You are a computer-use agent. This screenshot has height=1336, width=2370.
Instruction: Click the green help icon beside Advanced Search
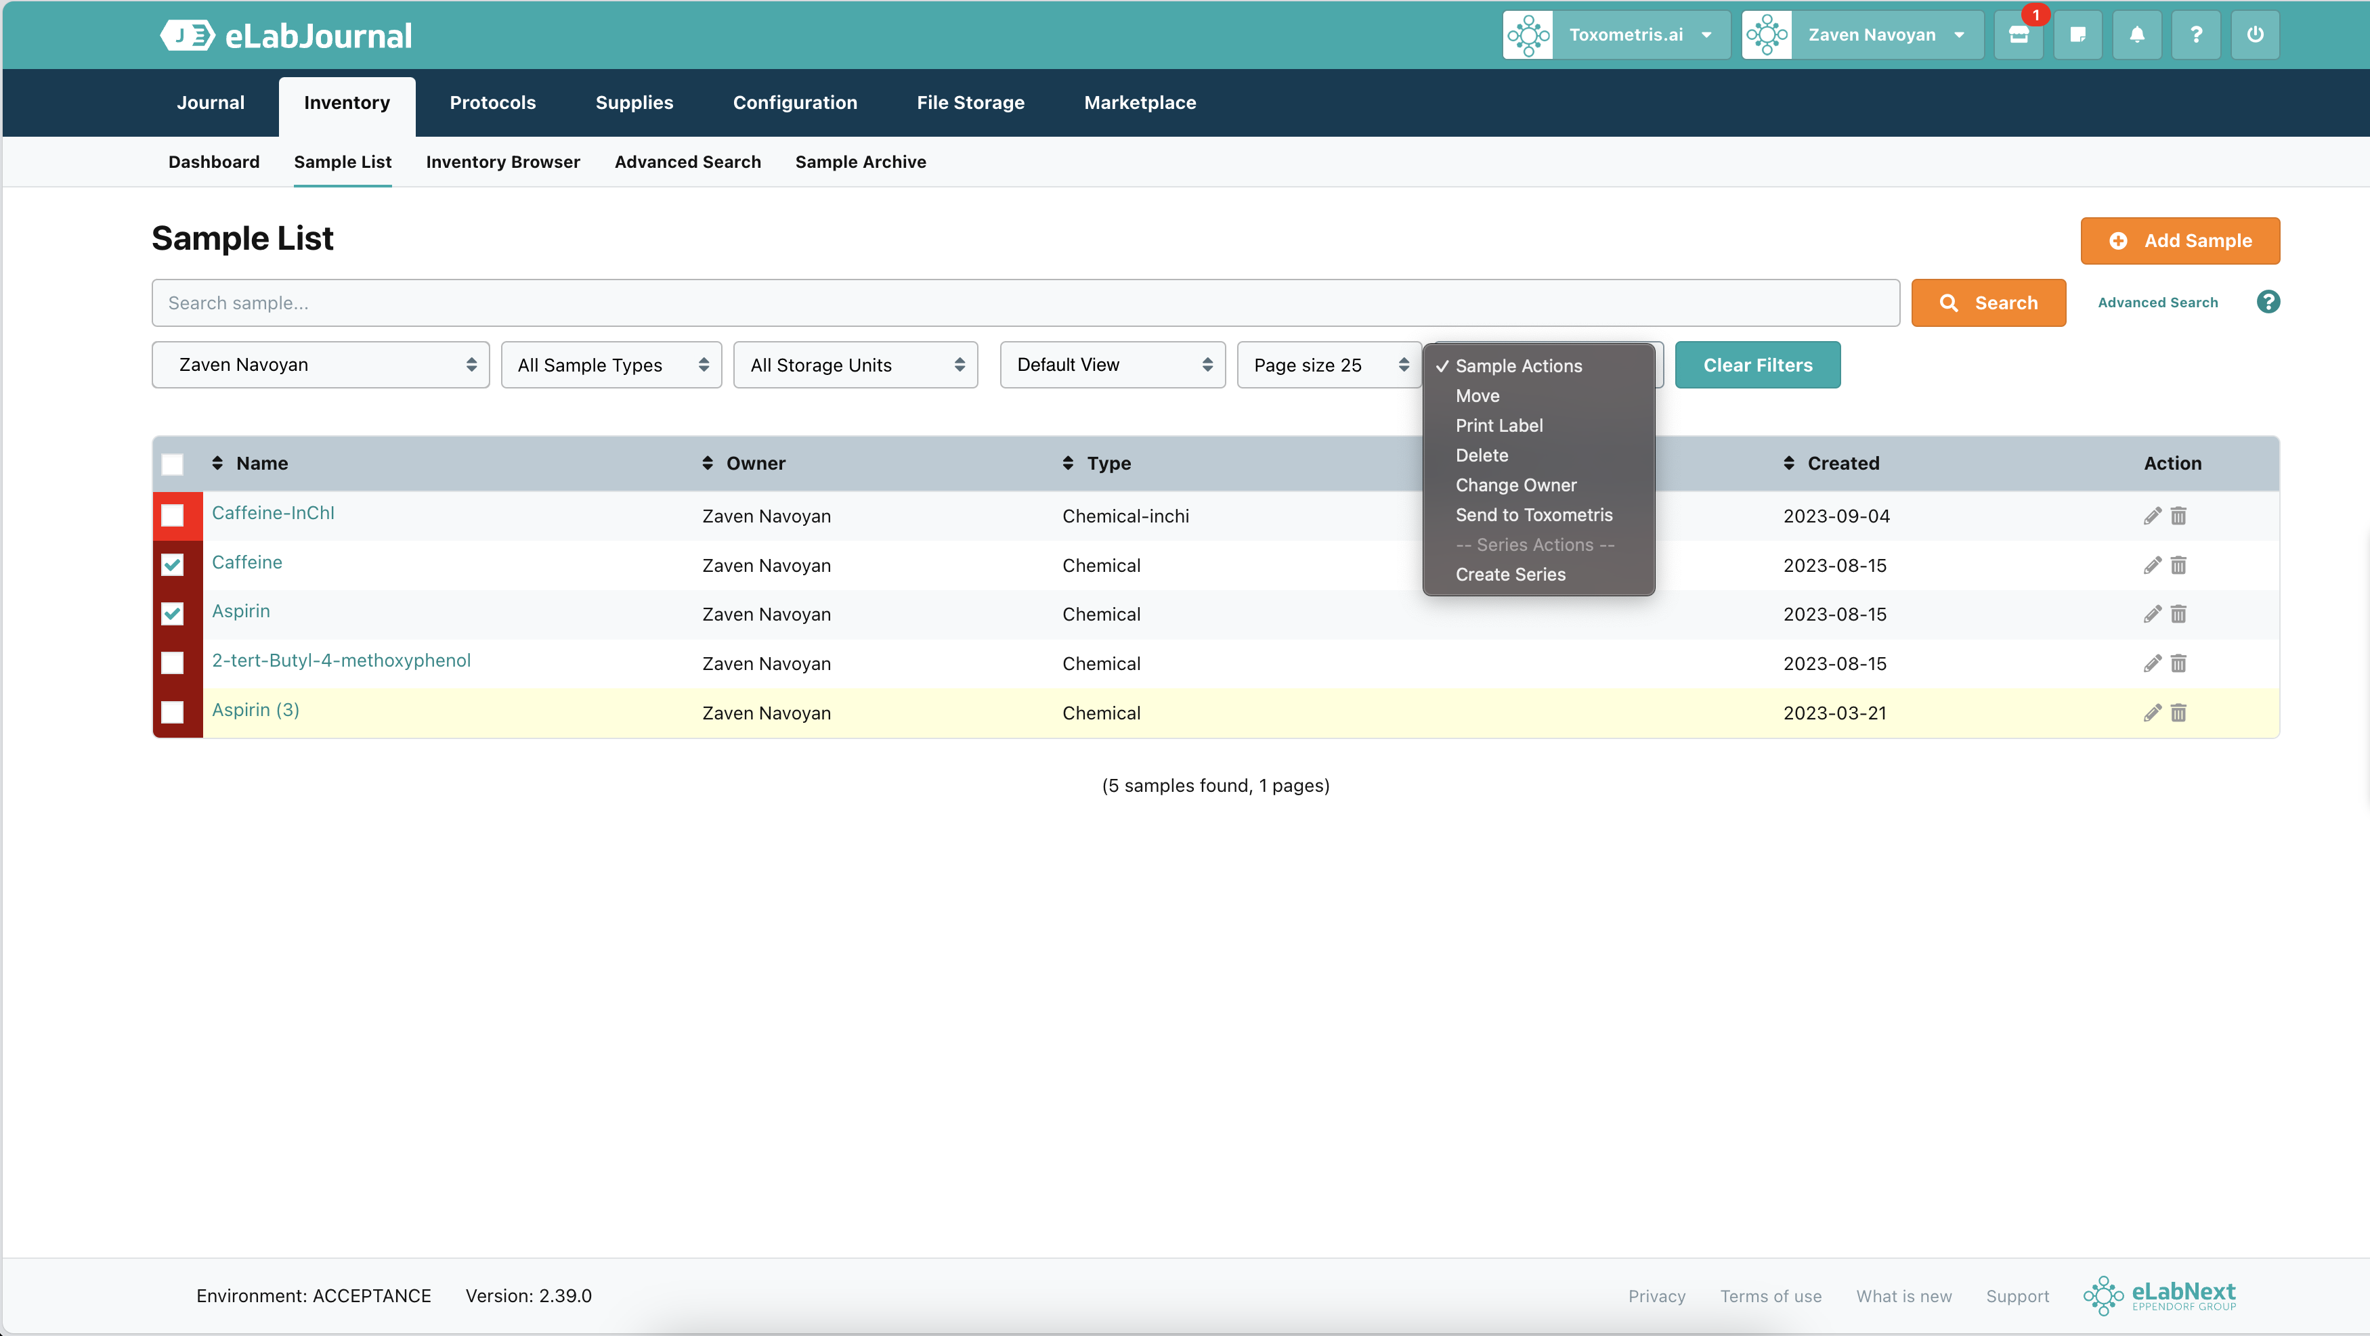click(2268, 302)
